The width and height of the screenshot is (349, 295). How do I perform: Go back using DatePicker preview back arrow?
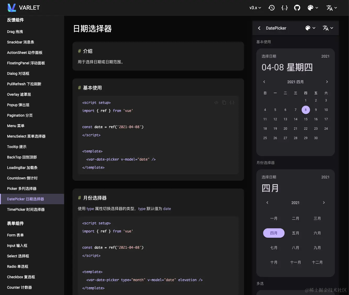(259, 28)
